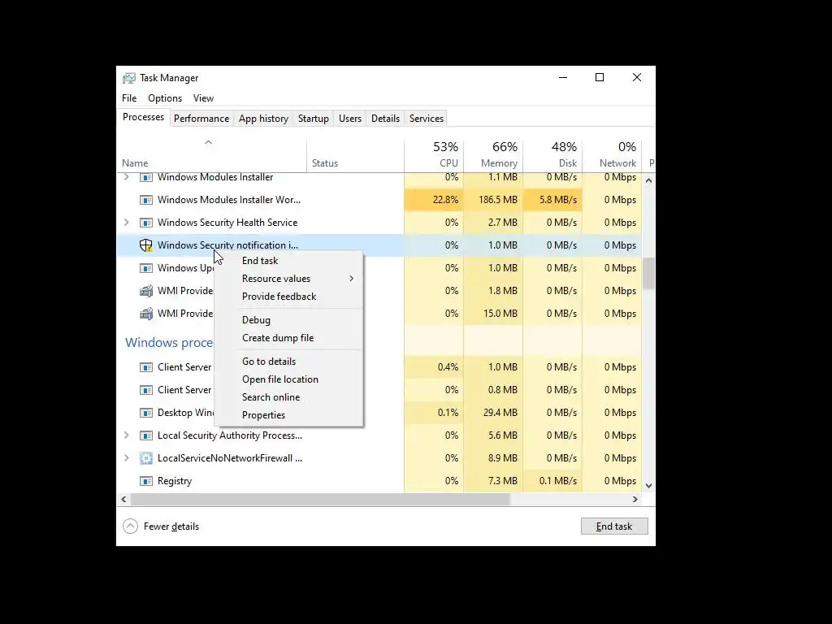Maximize the Task Manager window

pos(600,77)
